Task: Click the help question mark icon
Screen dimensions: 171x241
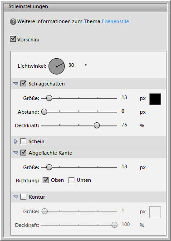Action: coord(13,22)
